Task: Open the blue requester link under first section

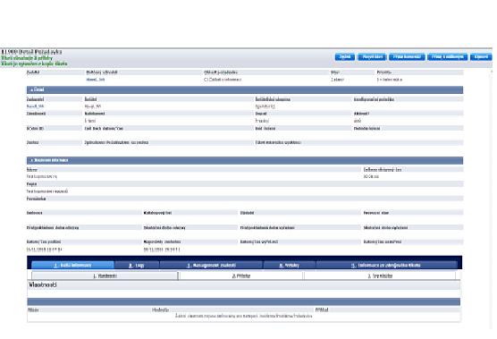Action: 35,106
